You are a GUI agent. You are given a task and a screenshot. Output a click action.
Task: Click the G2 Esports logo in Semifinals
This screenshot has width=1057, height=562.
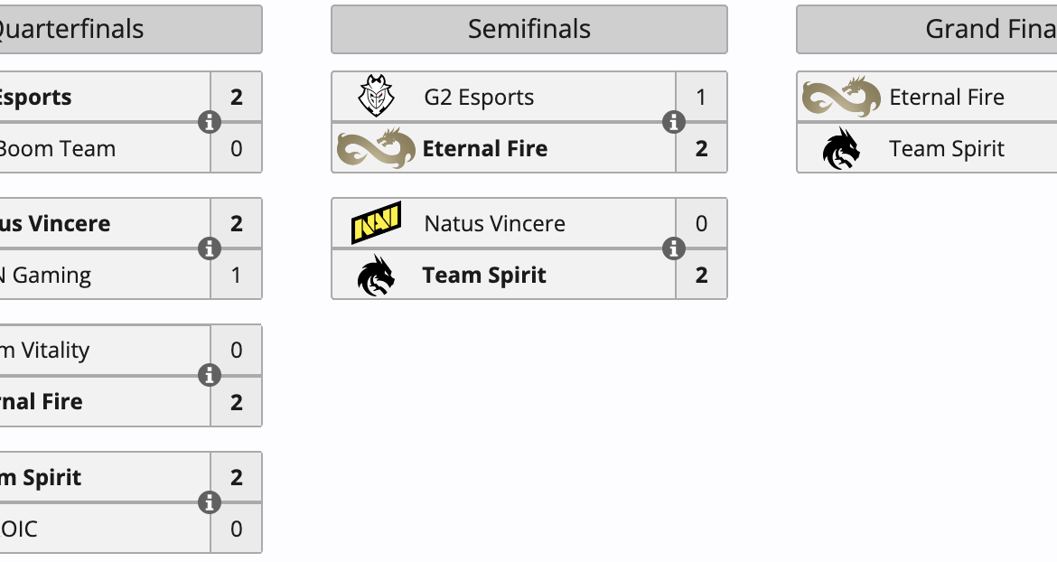376,97
